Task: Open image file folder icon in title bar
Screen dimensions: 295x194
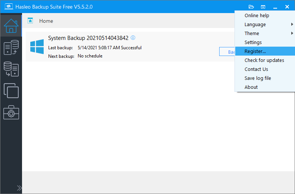Action: tap(251, 7)
